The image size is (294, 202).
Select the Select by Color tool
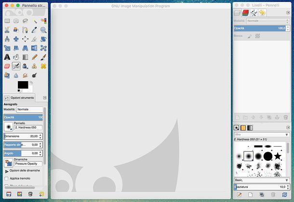pyautogui.click(x=43, y=21)
